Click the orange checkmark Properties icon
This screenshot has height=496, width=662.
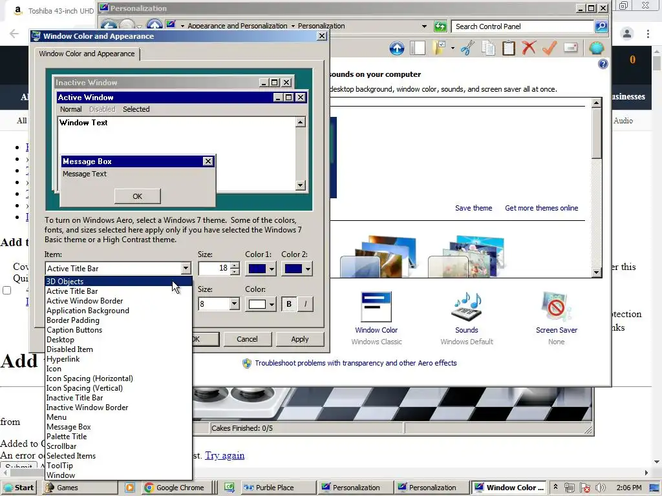[x=550, y=48]
